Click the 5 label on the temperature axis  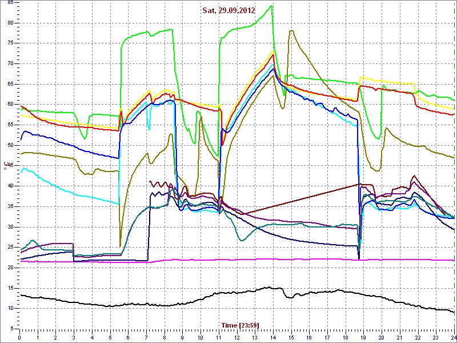pyautogui.click(x=11, y=329)
